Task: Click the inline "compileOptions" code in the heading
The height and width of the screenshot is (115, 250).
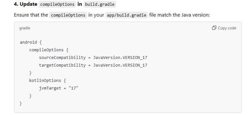Action: (x=58, y=4)
